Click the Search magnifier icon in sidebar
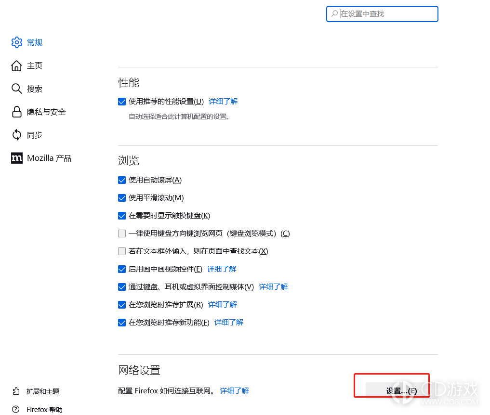The height and width of the screenshot is (415, 490). tap(17, 89)
